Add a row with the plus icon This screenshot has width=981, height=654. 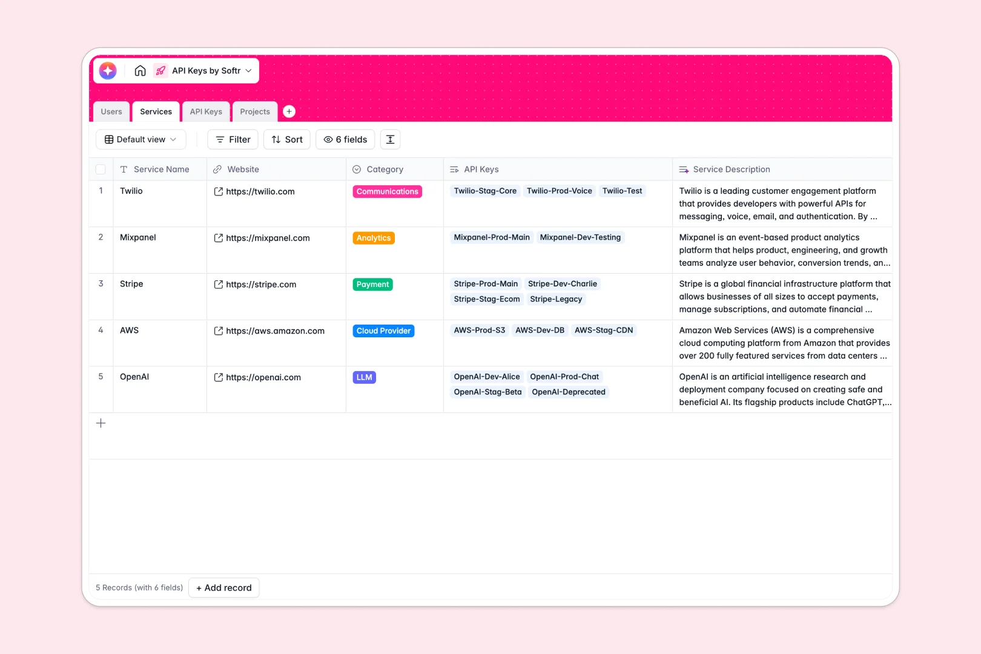click(x=101, y=423)
